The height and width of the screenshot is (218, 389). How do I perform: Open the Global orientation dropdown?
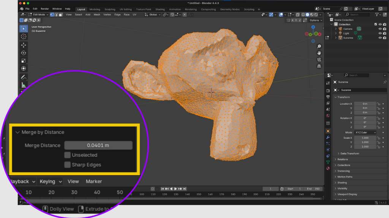pos(153,15)
